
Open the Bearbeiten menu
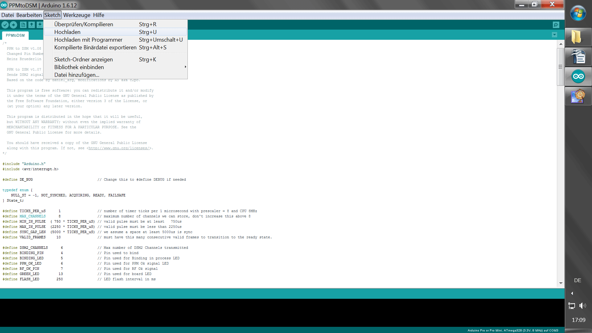(29, 15)
